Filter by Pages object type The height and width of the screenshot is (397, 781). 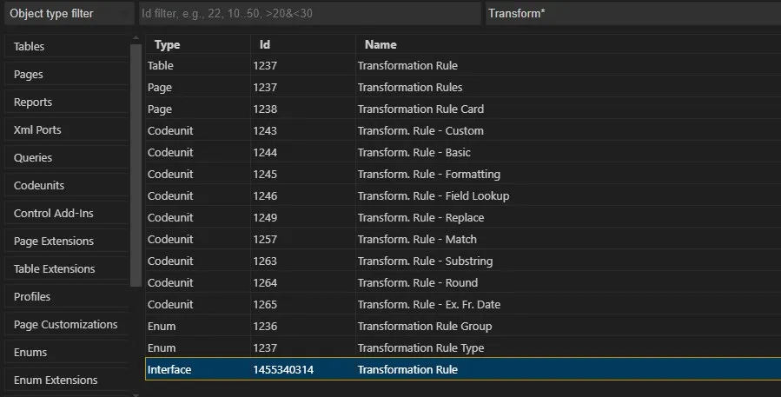[x=67, y=74]
